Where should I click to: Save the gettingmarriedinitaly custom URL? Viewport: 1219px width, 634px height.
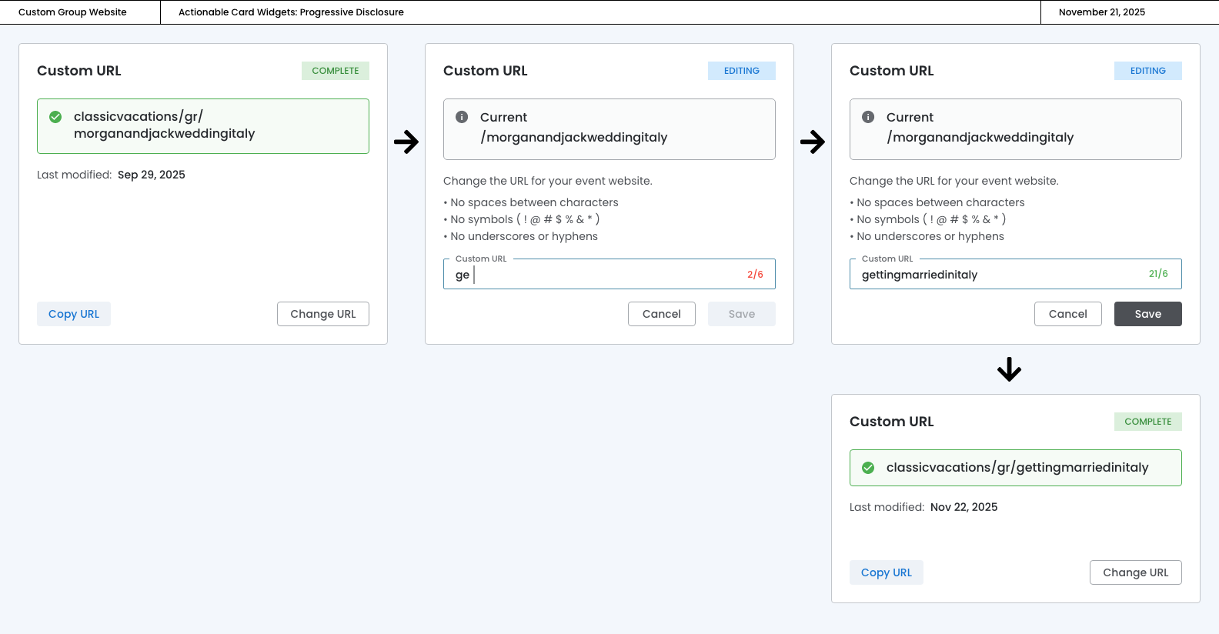pyautogui.click(x=1147, y=314)
